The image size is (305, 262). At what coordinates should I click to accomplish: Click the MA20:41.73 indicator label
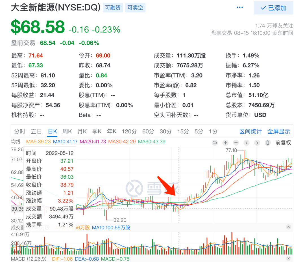click(93, 142)
